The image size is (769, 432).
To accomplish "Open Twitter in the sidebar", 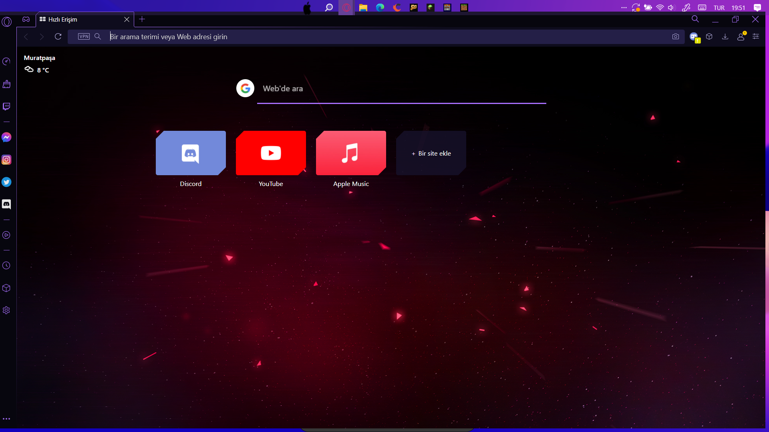I will (x=6, y=182).
